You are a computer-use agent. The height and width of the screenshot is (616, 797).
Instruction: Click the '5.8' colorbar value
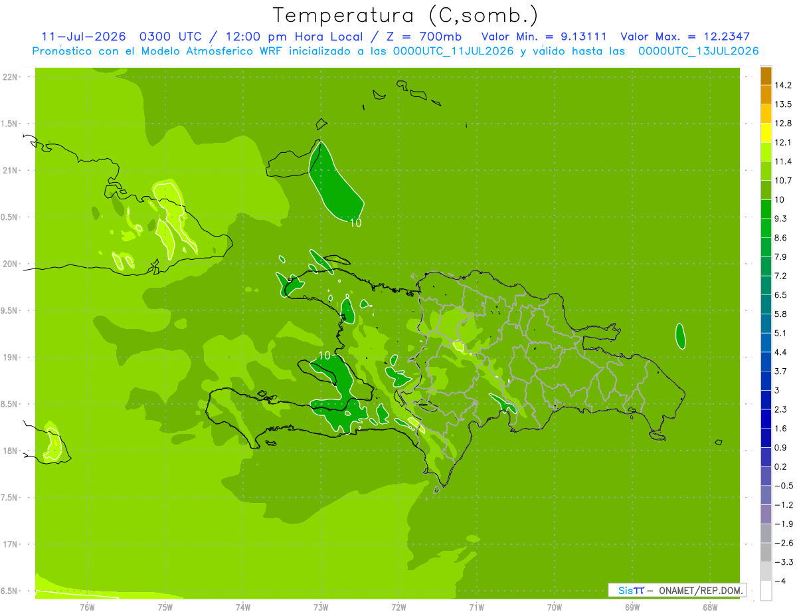[x=781, y=314]
